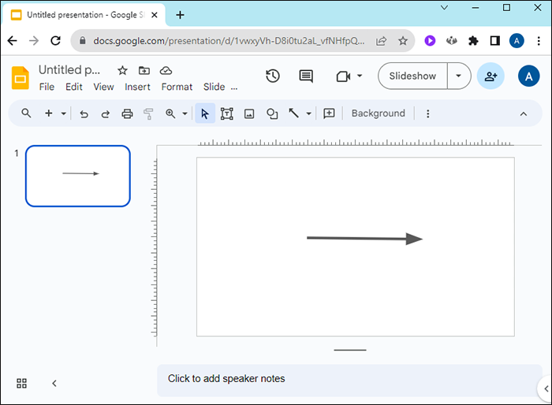Click the Insert image icon
Image resolution: width=552 pixels, height=405 pixels.
click(x=249, y=113)
